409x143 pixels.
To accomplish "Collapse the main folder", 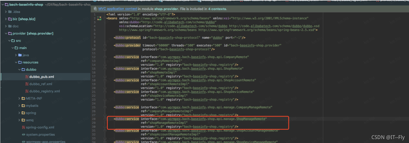I will (13, 48).
